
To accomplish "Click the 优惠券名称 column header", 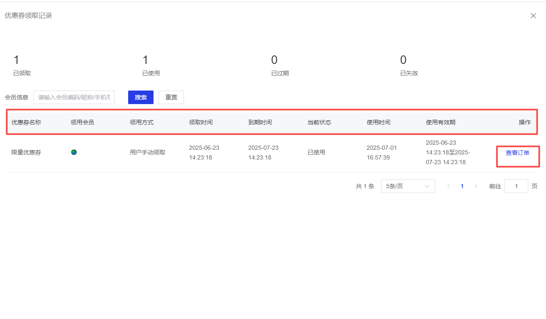I will point(26,122).
